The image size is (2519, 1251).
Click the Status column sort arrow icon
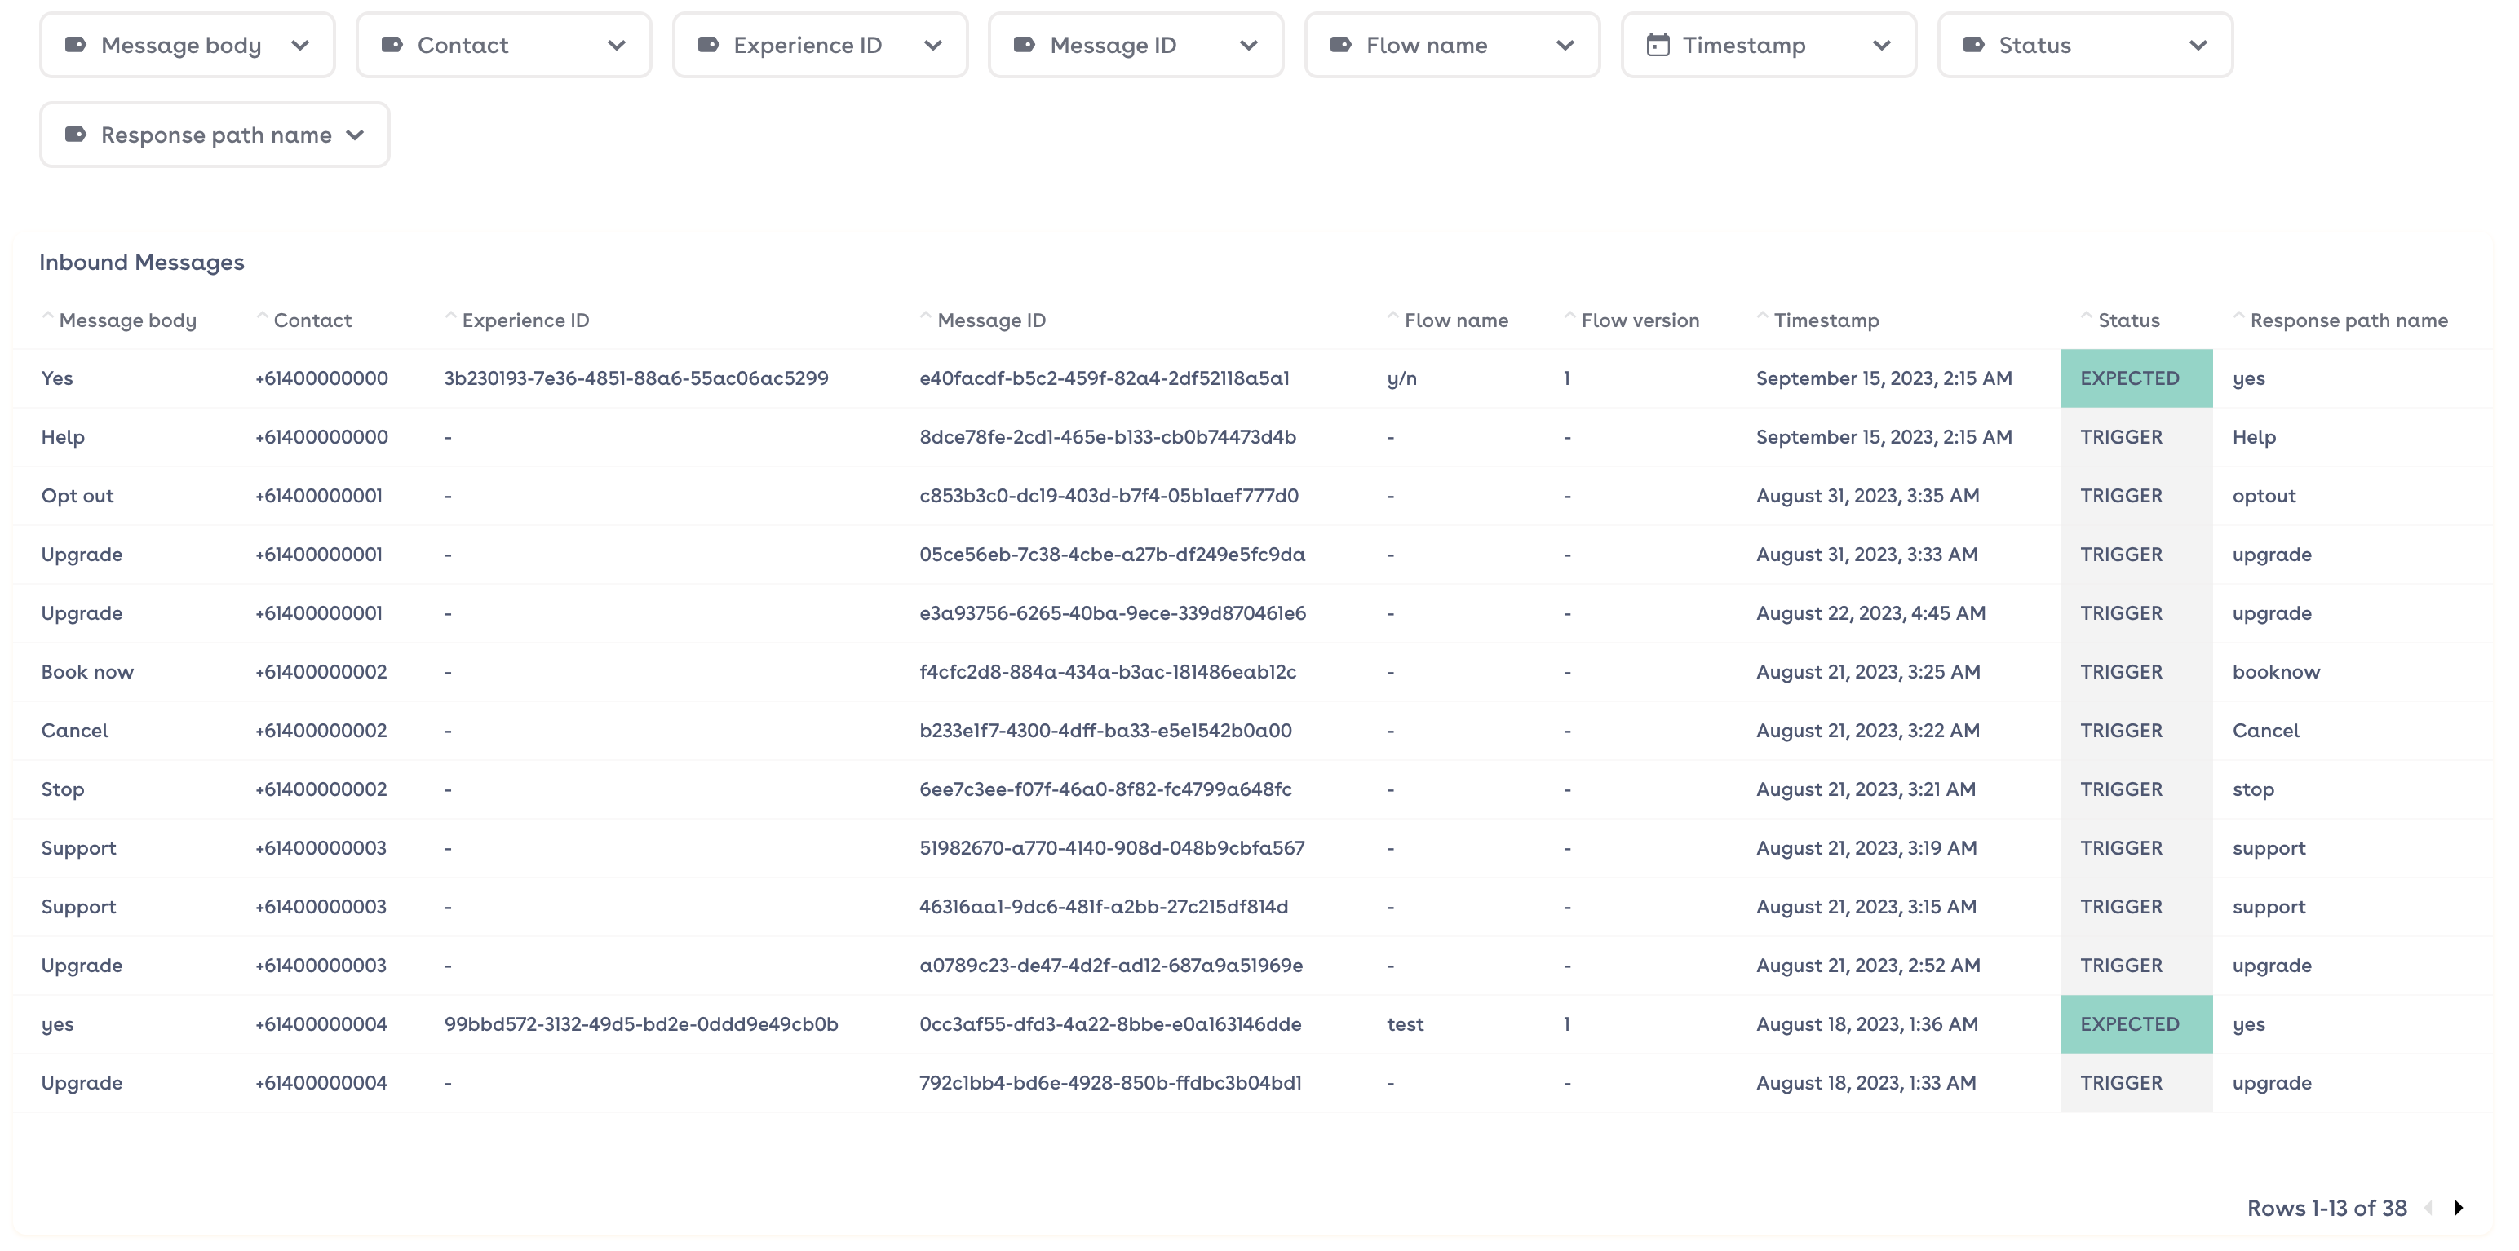(x=2087, y=316)
